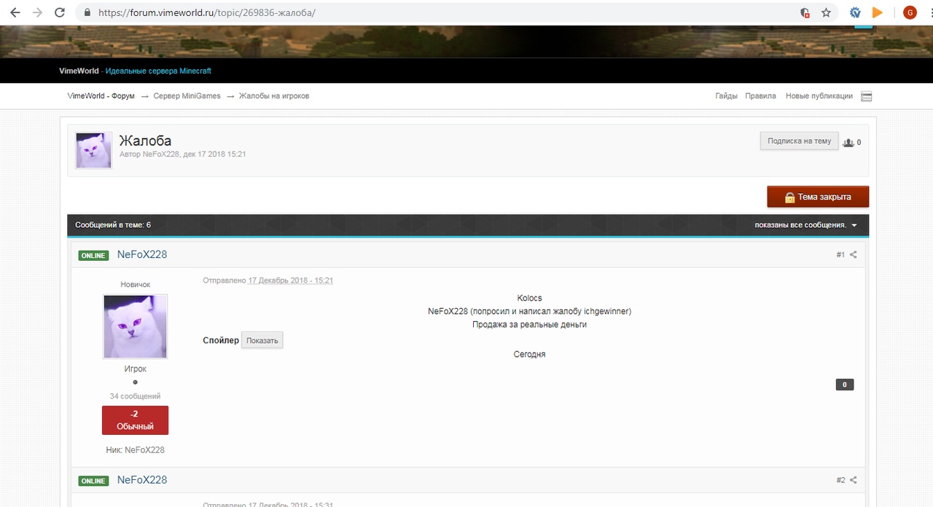This screenshot has width=933, height=507.
Task: Click the share icon on post #1
Action: [x=854, y=255]
